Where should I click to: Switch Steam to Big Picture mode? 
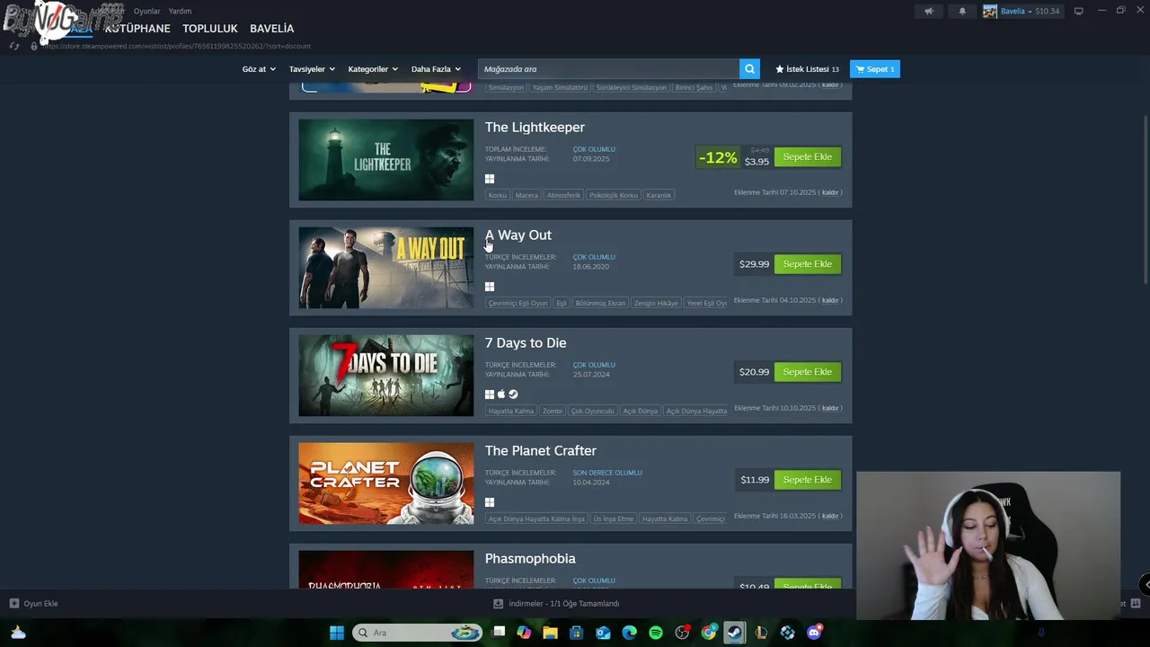1078,11
